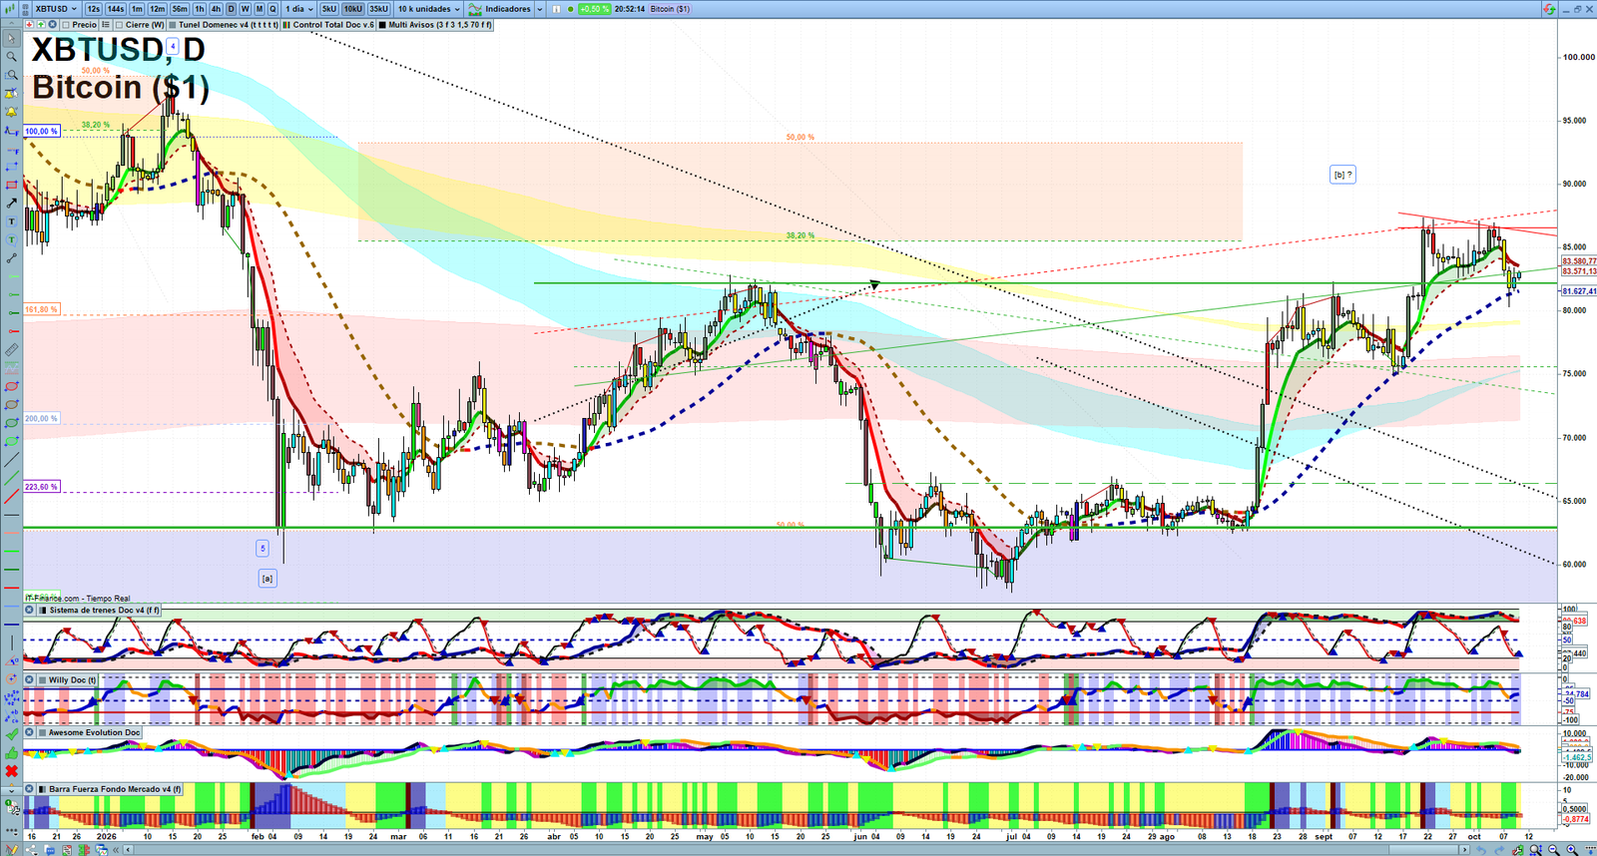Select the 1h timeframe button
The width and height of the screenshot is (1597, 856).
[x=200, y=9]
